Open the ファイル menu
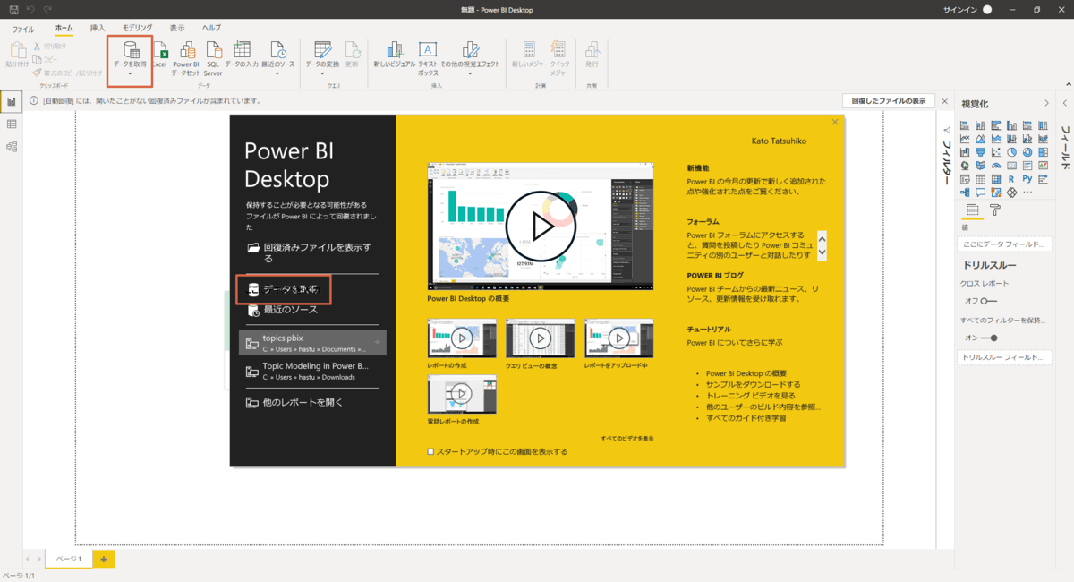The width and height of the screenshot is (1074, 582). (23, 29)
